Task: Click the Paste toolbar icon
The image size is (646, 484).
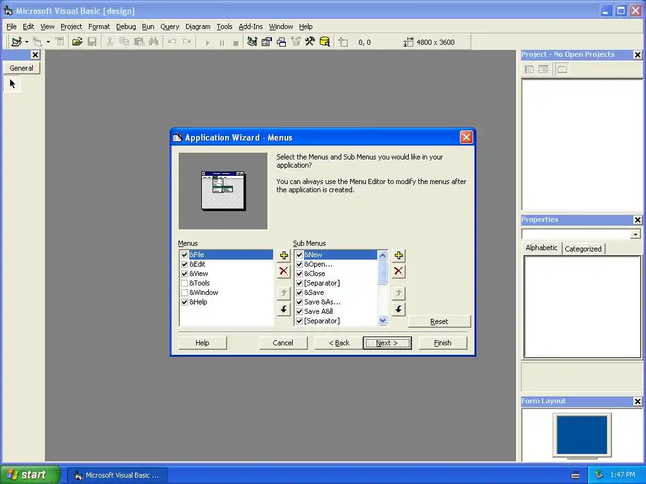Action: tap(139, 42)
